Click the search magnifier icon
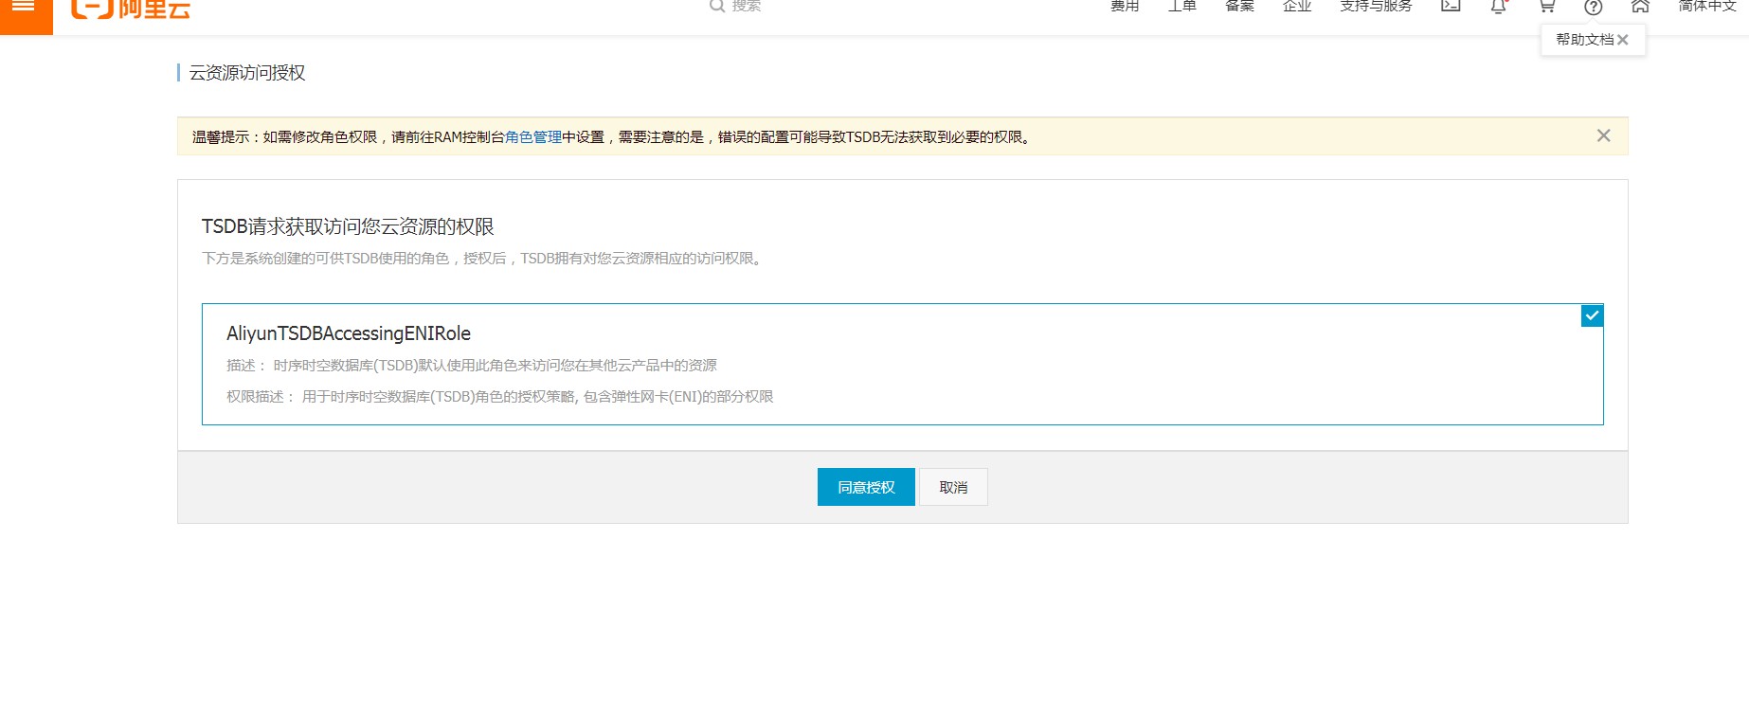This screenshot has height=719, width=1749. click(717, 6)
